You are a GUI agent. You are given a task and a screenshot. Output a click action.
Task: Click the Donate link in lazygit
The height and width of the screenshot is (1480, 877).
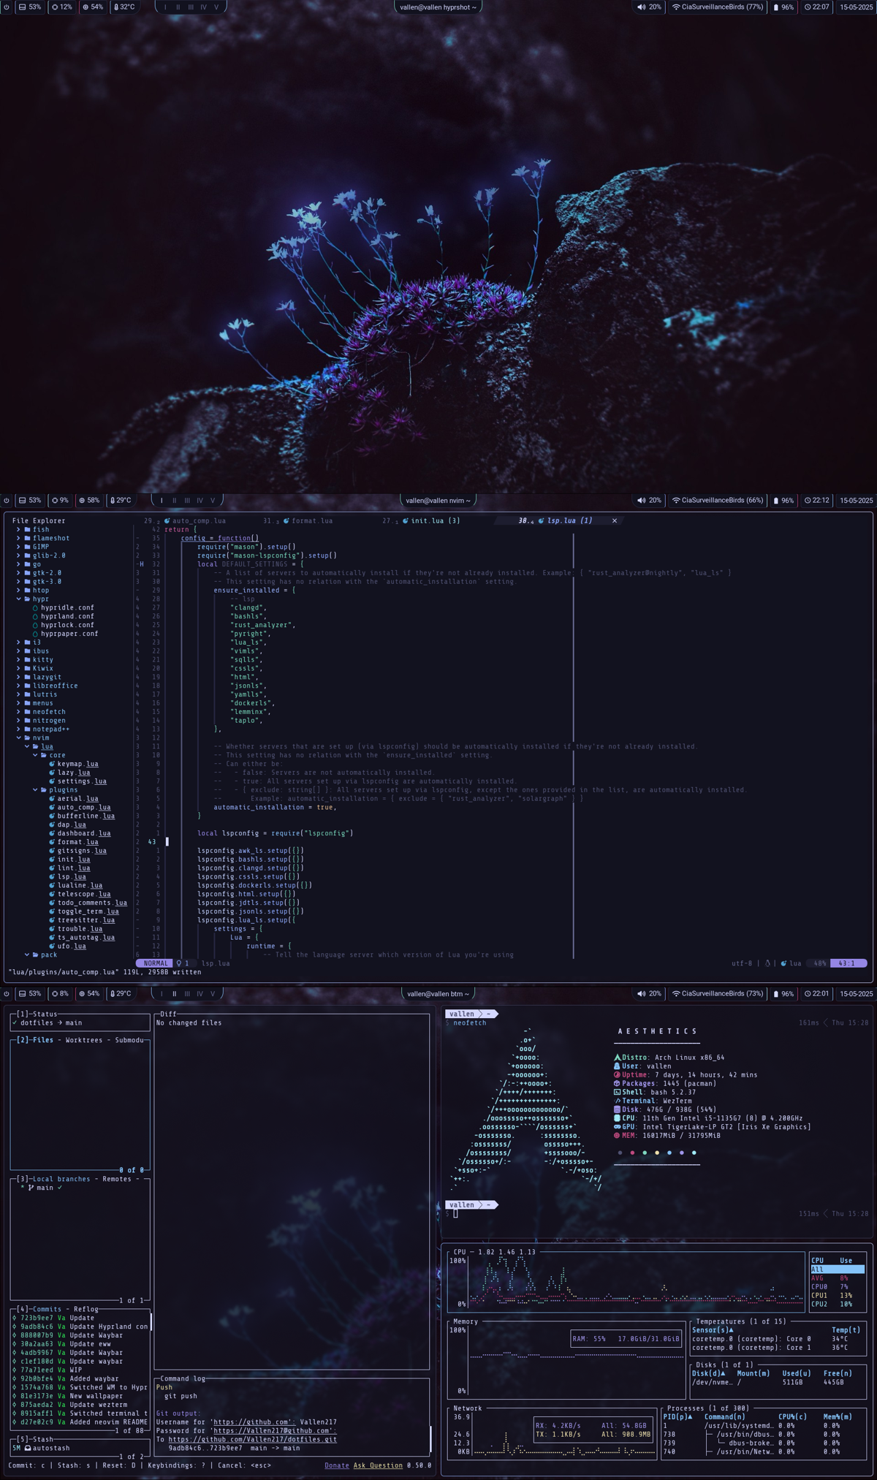(x=336, y=1465)
